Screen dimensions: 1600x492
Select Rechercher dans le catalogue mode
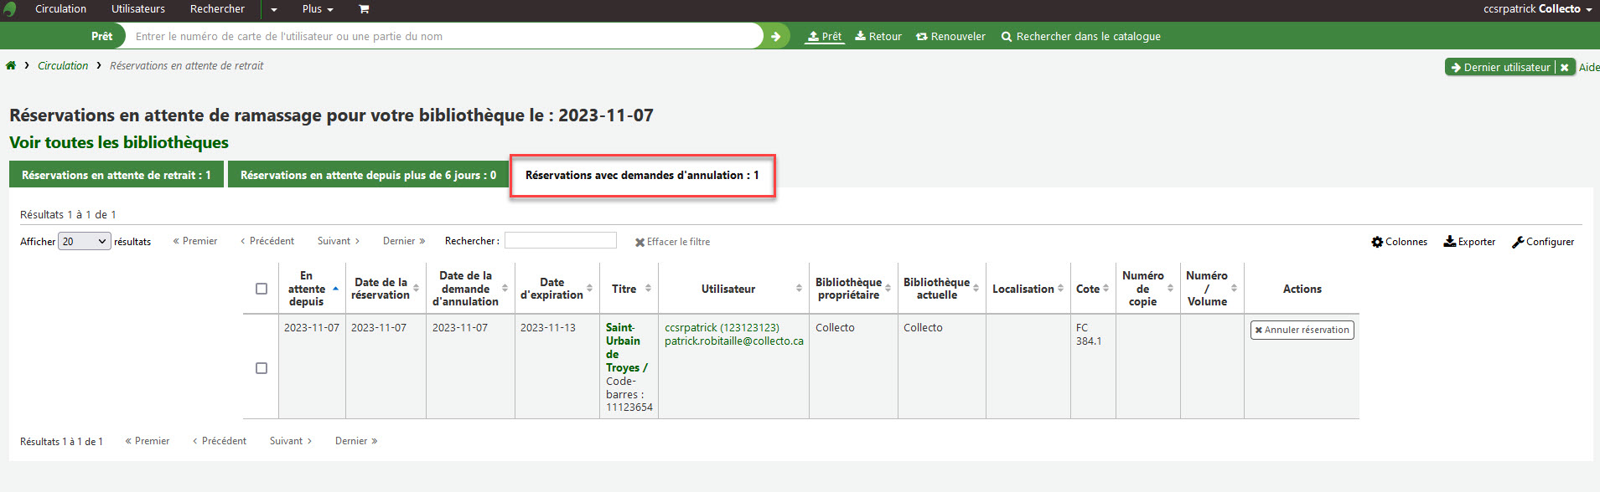pyautogui.click(x=1081, y=36)
